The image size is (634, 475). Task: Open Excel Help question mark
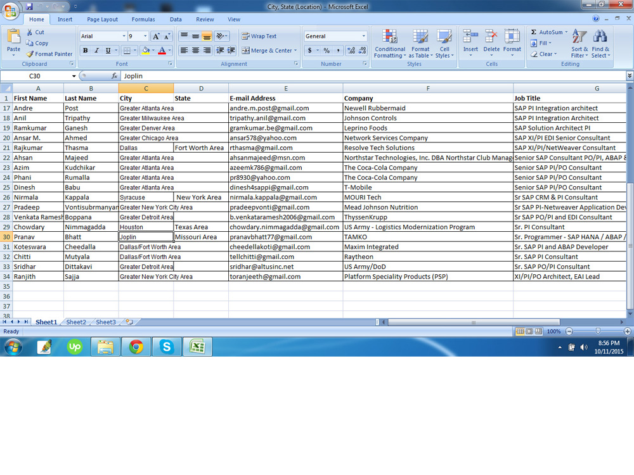point(595,18)
